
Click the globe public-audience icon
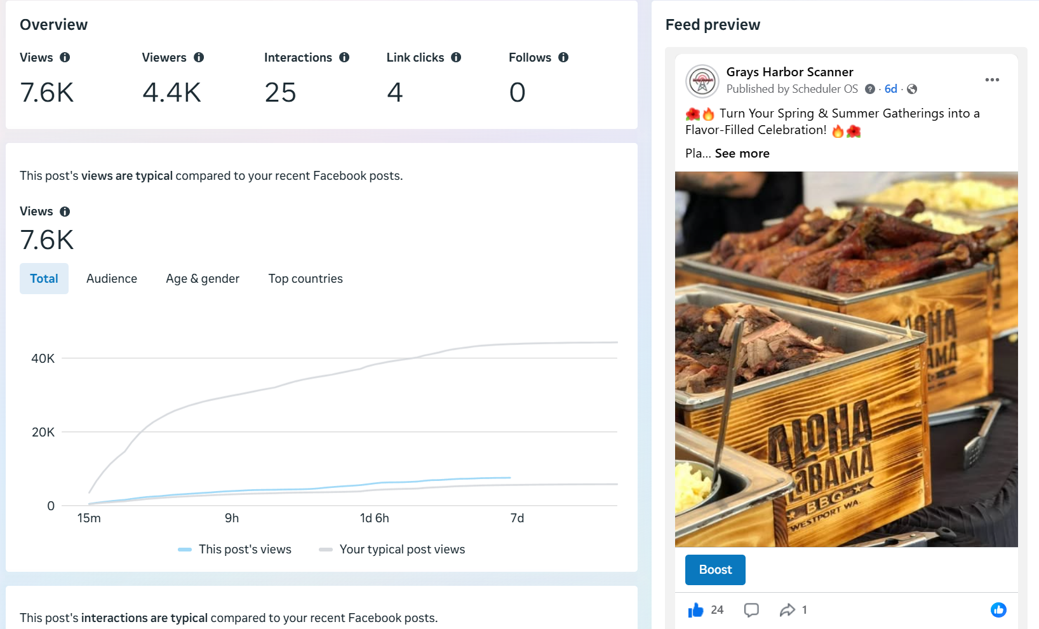pyautogui.click(x=912, y=89)
